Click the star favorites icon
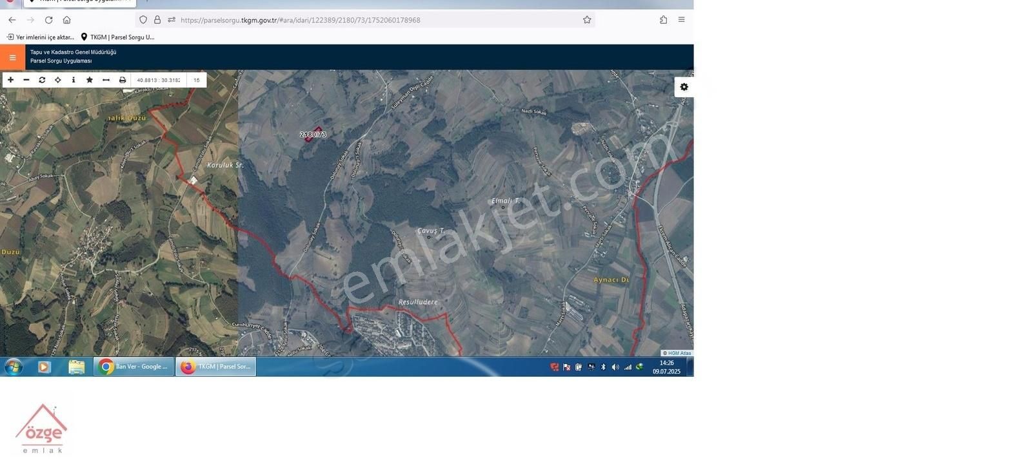 90,80
